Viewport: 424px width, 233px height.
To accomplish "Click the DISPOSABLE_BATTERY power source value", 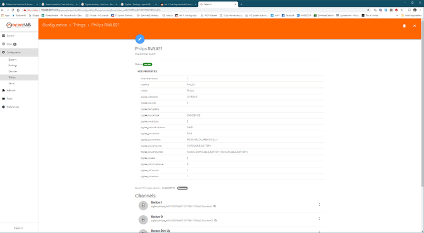I will [198, 146].
